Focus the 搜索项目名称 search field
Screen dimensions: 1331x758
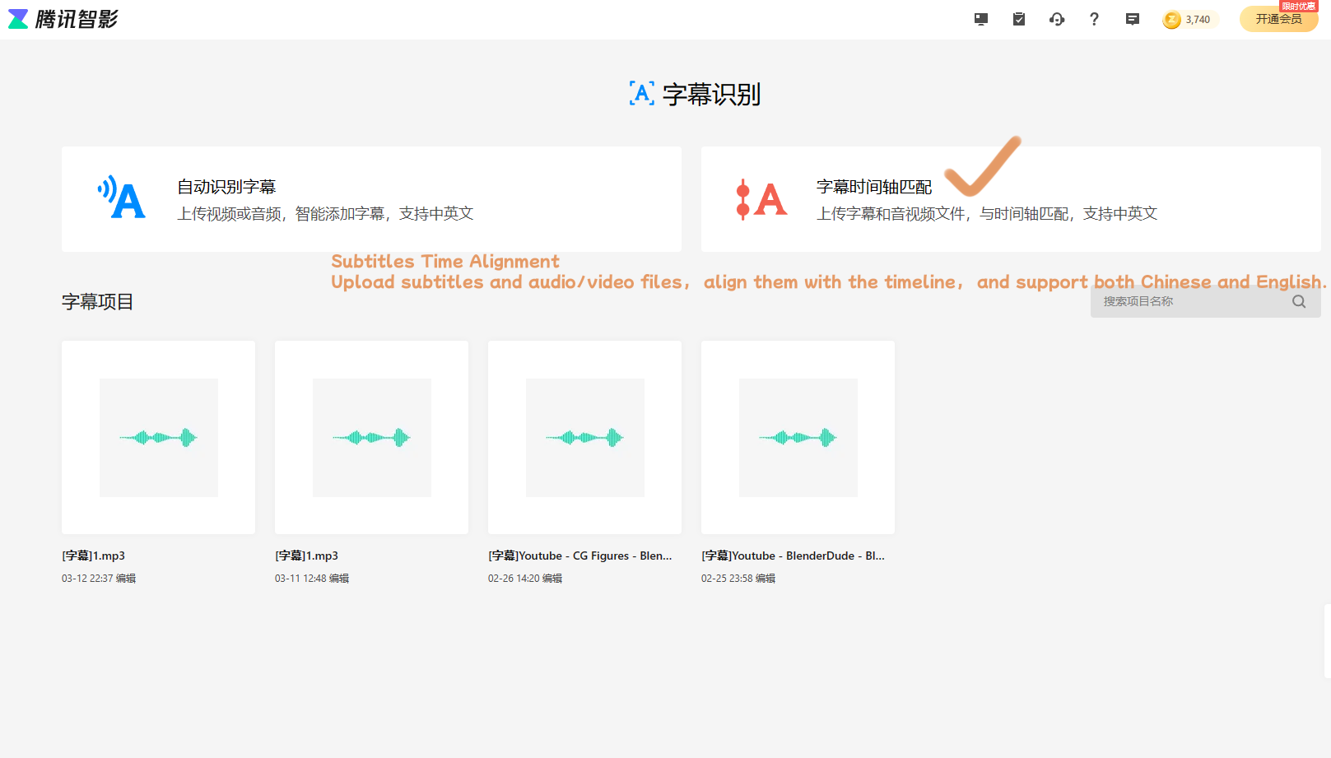click(1206, 301)
